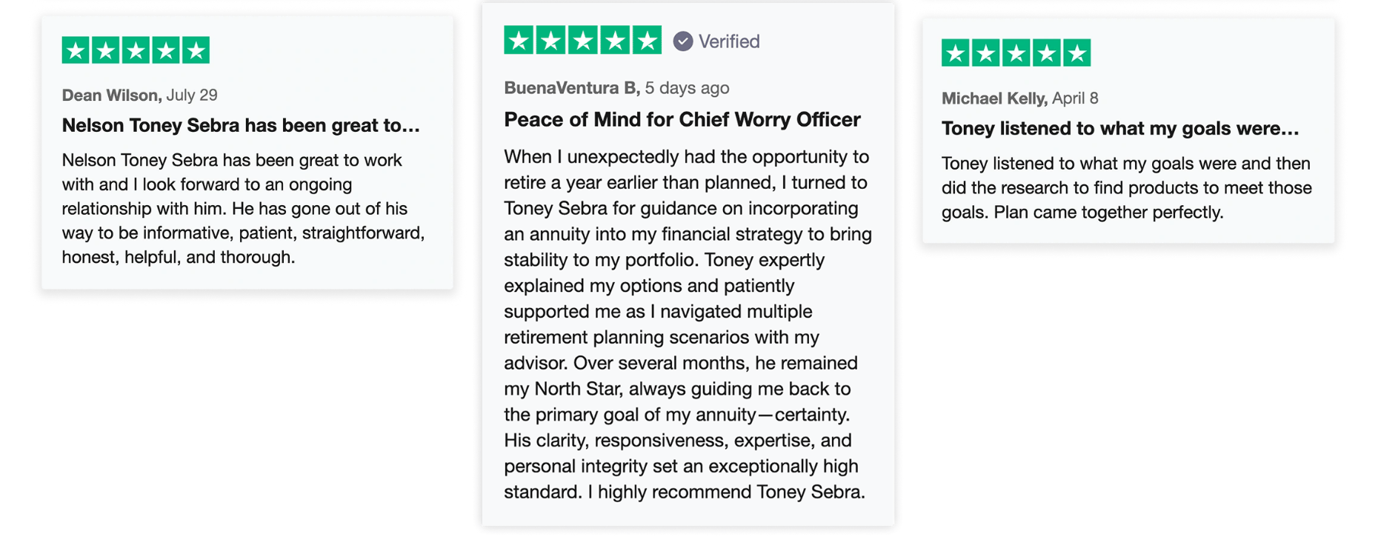1378x554 pixels.
Task: Click fifth star in BuenaVentura B's rating
Action: click(x=648, y=40)
